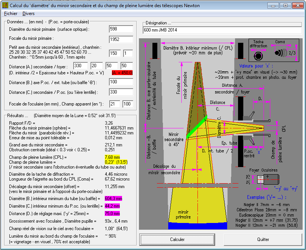
Task: Select yellow value '0,23° (13,5')'
Action: point(116,162)
